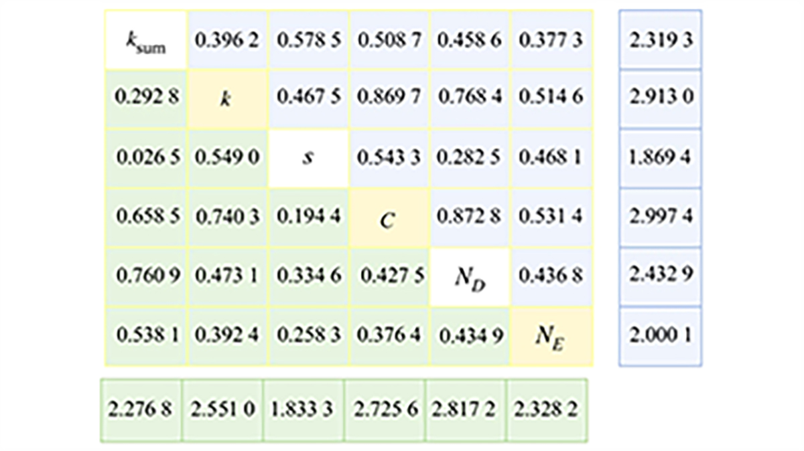Image resolution: width=804 pixels, height=451 pixels.
Task: Click the cell showing 0.026 5
Action: point(145,159)
